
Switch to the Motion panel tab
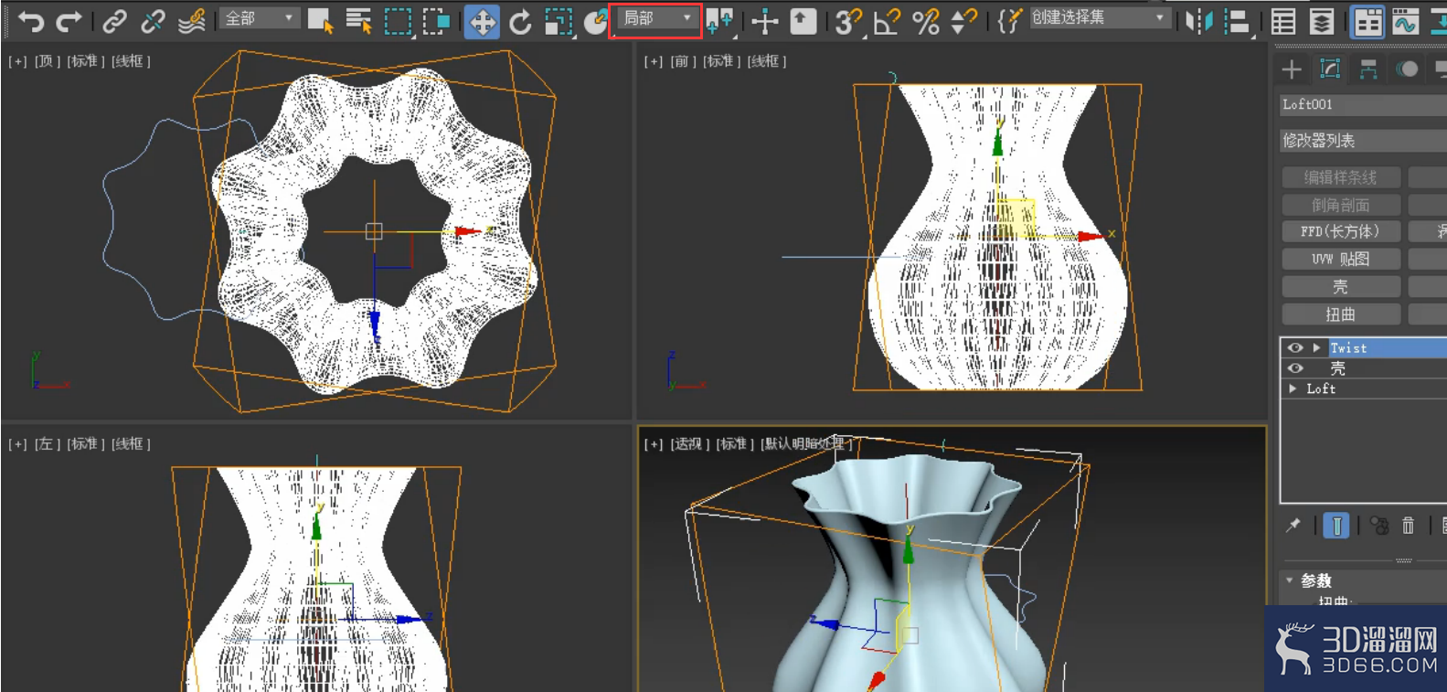[x=1407, y=69]
